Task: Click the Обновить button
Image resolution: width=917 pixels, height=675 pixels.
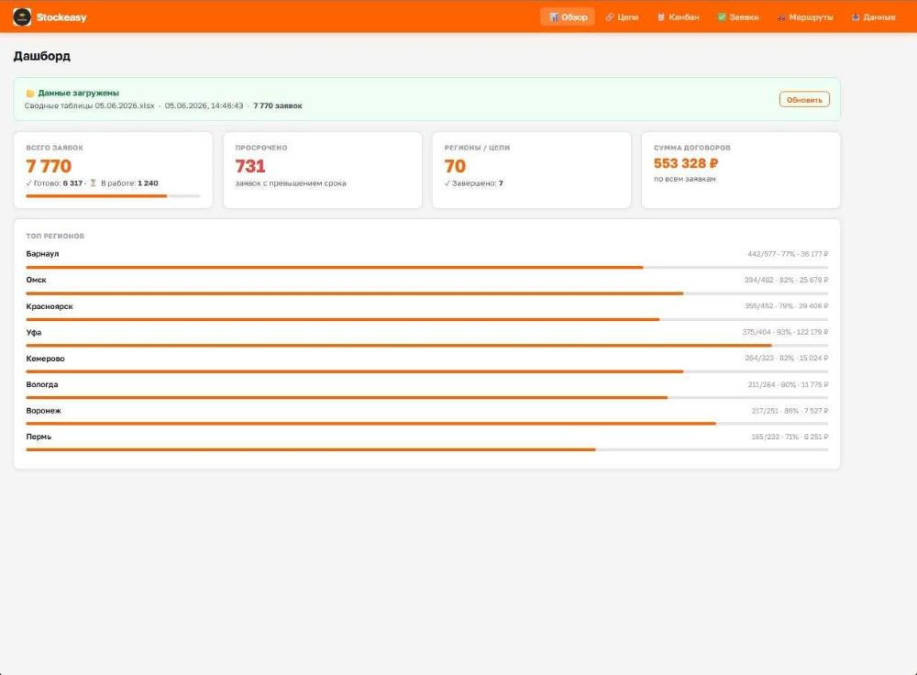Action: click(x=804, y=99)
